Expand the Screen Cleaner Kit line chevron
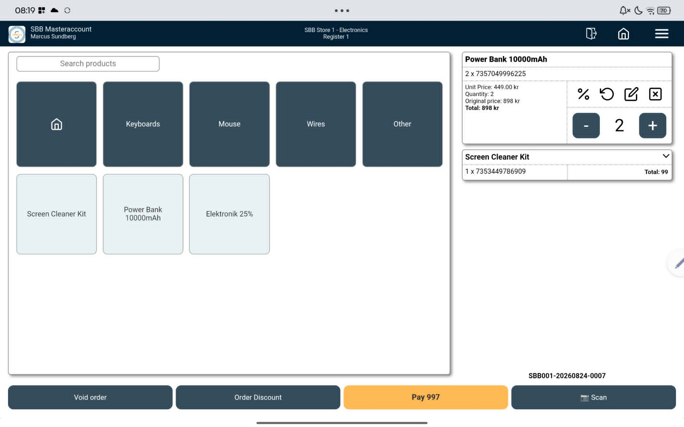Screen dimensions: 684x427 pos(666,156)
